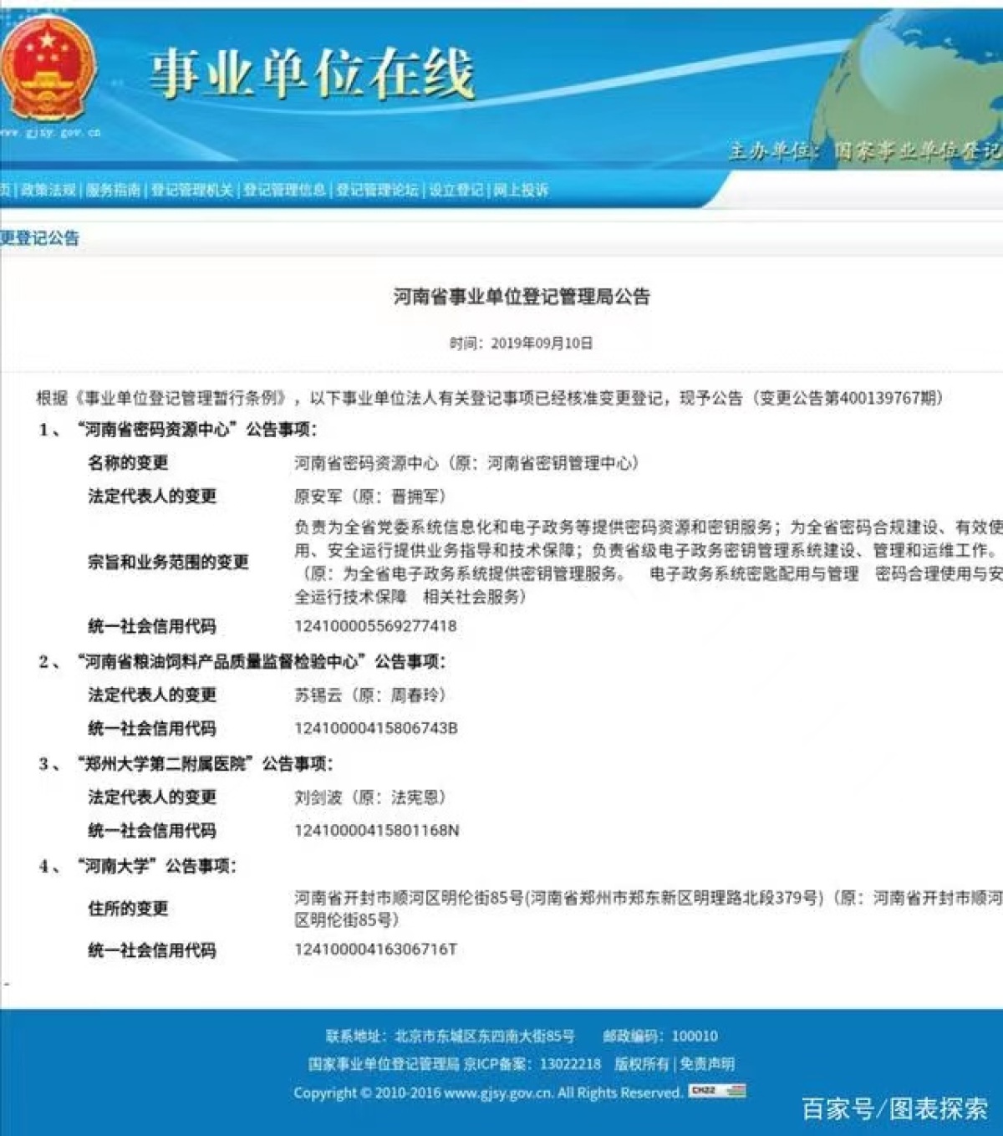Open the 网上投诉 menu item
Screen dimensions: 1003x1136
coord(520,191)
